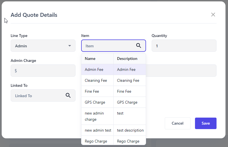The image size is (228, 147).
Task: Click the Linked To search magnifier icon
Action: [x=68, y=95]
